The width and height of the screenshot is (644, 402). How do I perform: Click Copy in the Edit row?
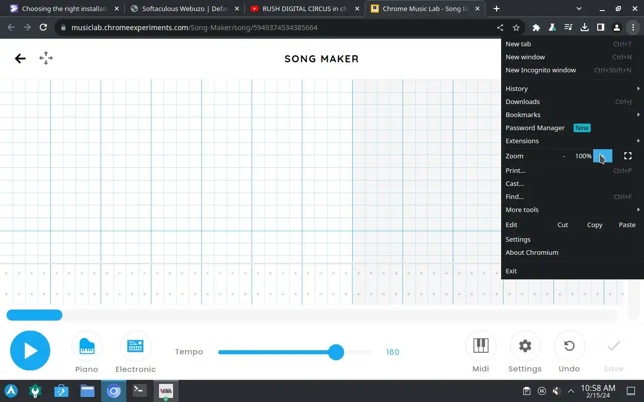click(595, 225)
